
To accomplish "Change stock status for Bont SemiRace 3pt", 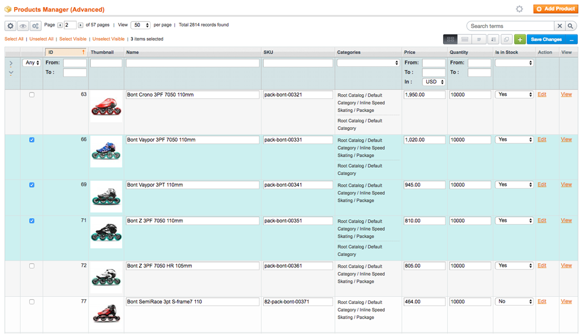I will (x=514, y=302).
